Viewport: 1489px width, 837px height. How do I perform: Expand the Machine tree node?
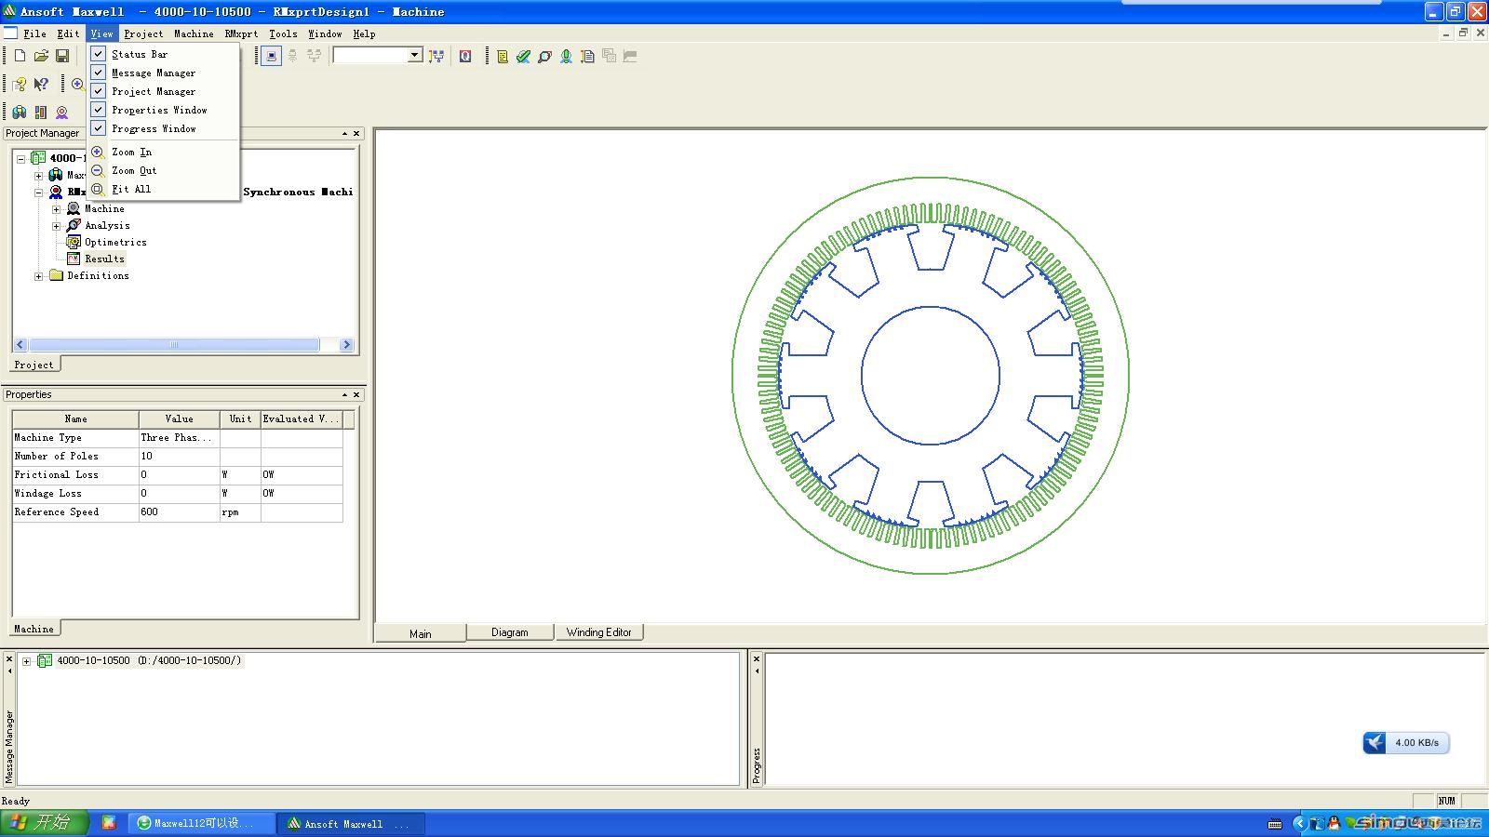57,209
